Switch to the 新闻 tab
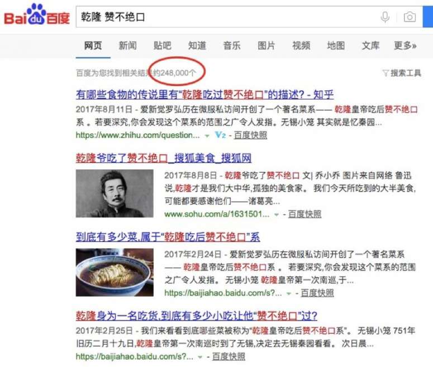The height and width of the screenshot is (367, 433). (127, 46)
